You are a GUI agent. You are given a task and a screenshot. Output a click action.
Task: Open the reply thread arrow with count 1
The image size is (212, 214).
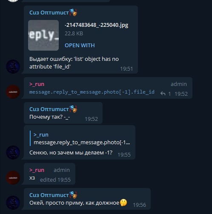coord(165,94)
